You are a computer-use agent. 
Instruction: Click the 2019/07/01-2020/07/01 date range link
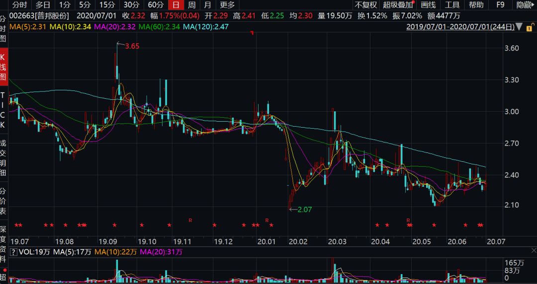tap(460, 27)
